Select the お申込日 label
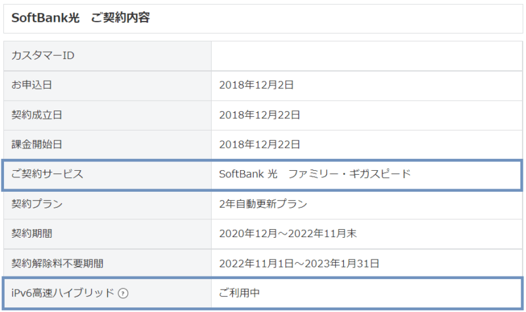This screenshot has width=526, height=312. [x=32, y=85]
